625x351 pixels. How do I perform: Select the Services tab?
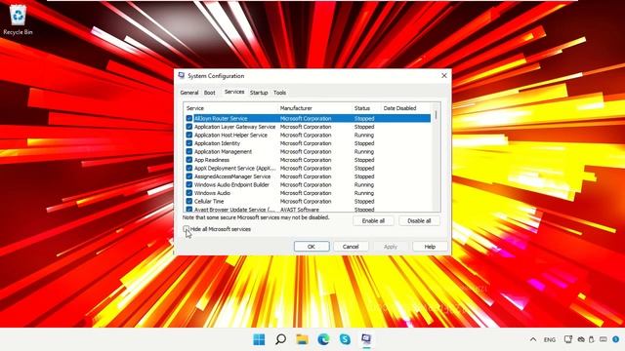click(234, 92)
